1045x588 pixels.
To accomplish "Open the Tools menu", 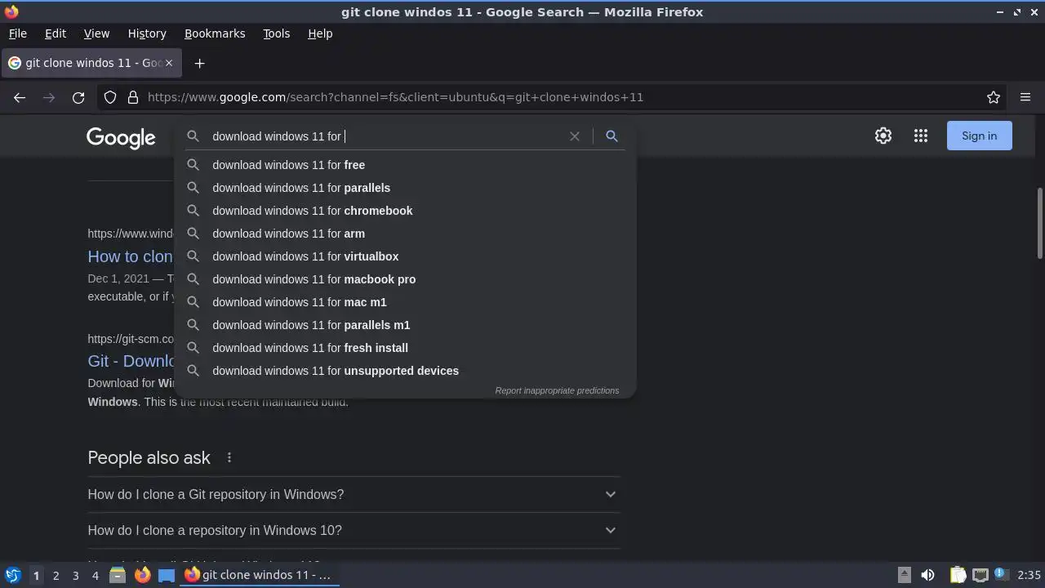I will click(x=277, y=33).
